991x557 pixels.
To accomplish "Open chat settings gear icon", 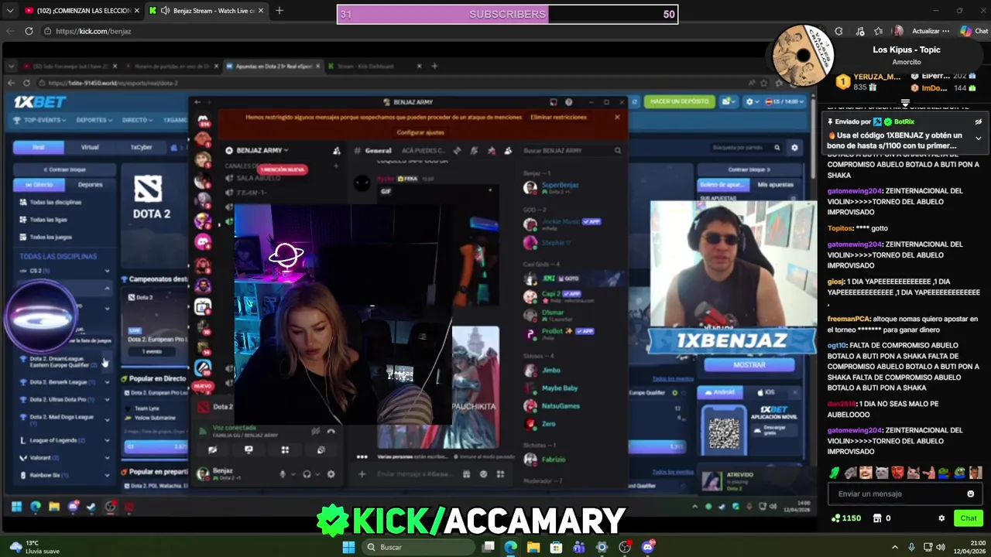I will [941, 518].
